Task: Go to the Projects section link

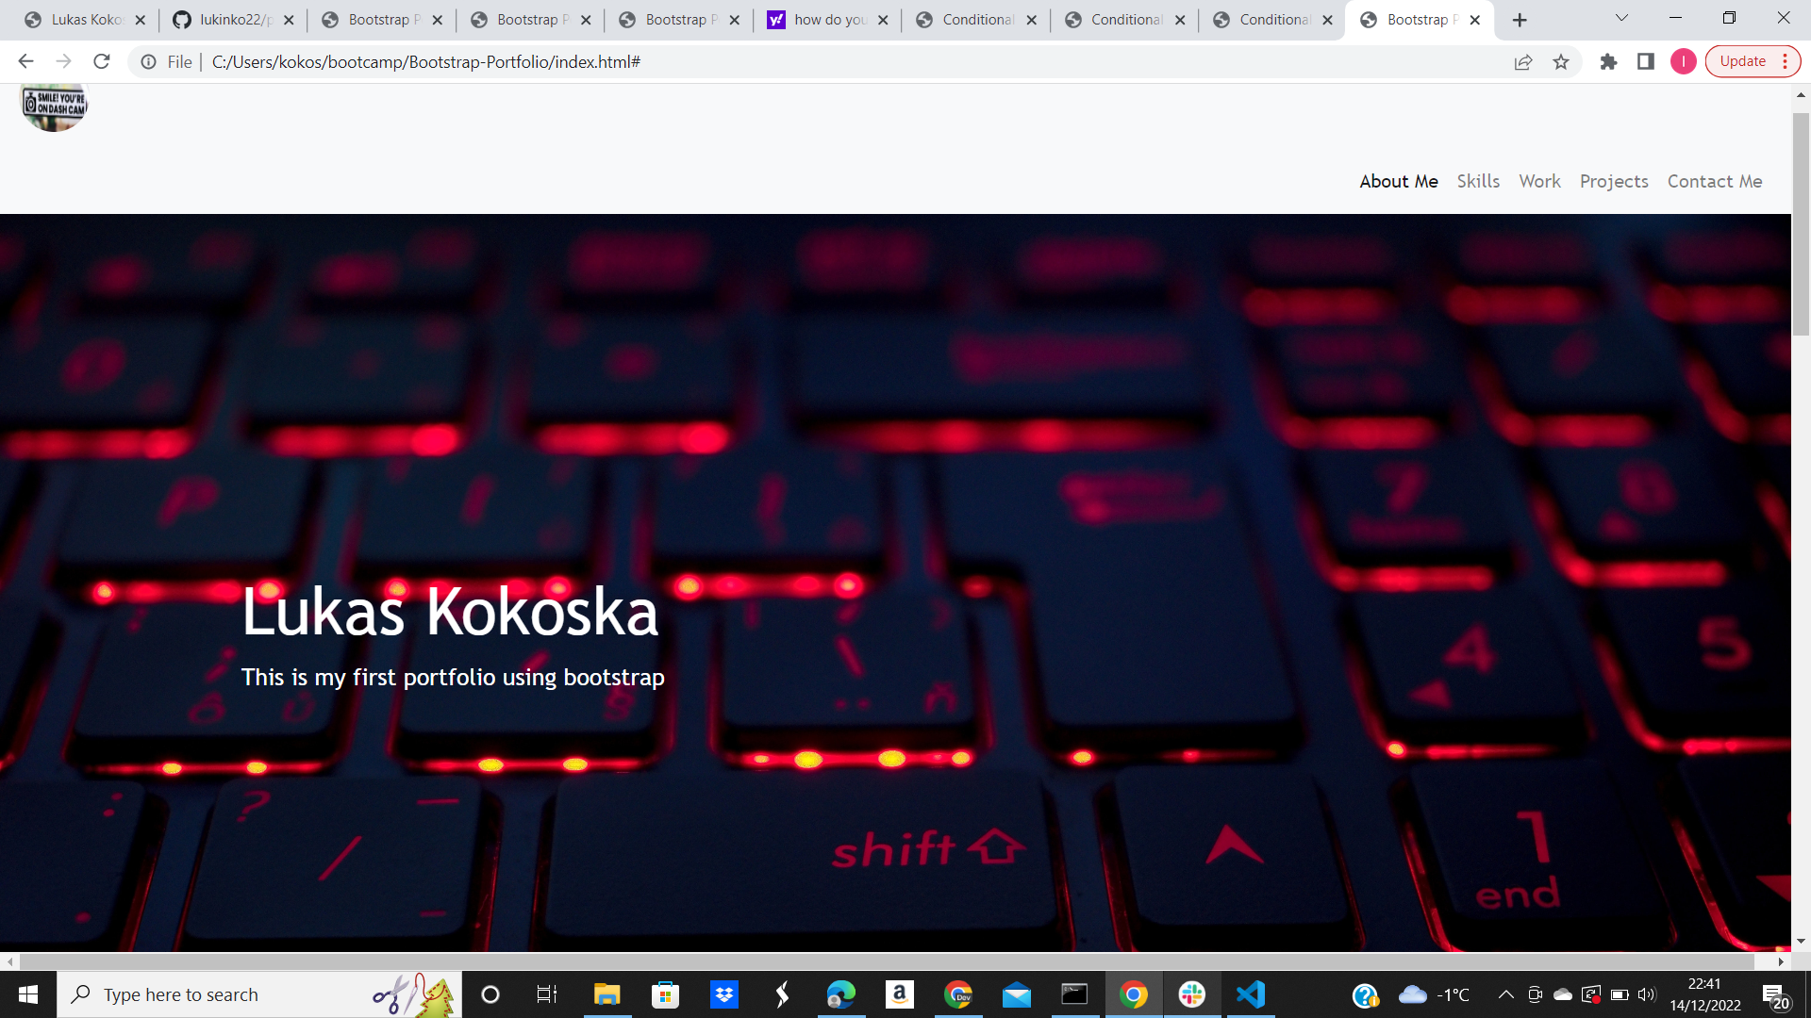Action: tap(1614, 181)
